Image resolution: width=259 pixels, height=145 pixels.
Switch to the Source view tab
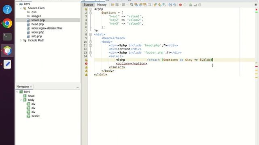(x=88, y=4)
